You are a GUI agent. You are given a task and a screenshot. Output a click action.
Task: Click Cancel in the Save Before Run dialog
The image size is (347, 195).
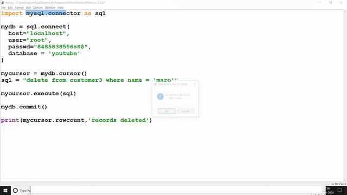[185, 111]
